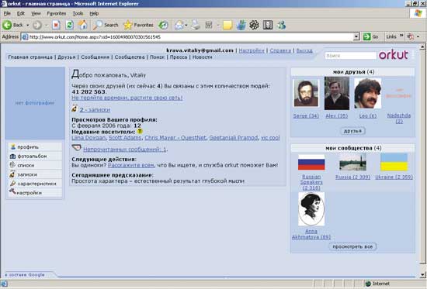
Task: Stop page loading with red X icon
Action: point(56,26)
